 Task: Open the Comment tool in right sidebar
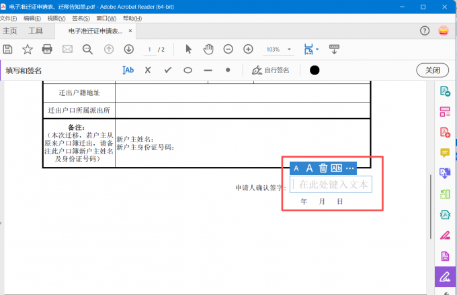point(444,153)
